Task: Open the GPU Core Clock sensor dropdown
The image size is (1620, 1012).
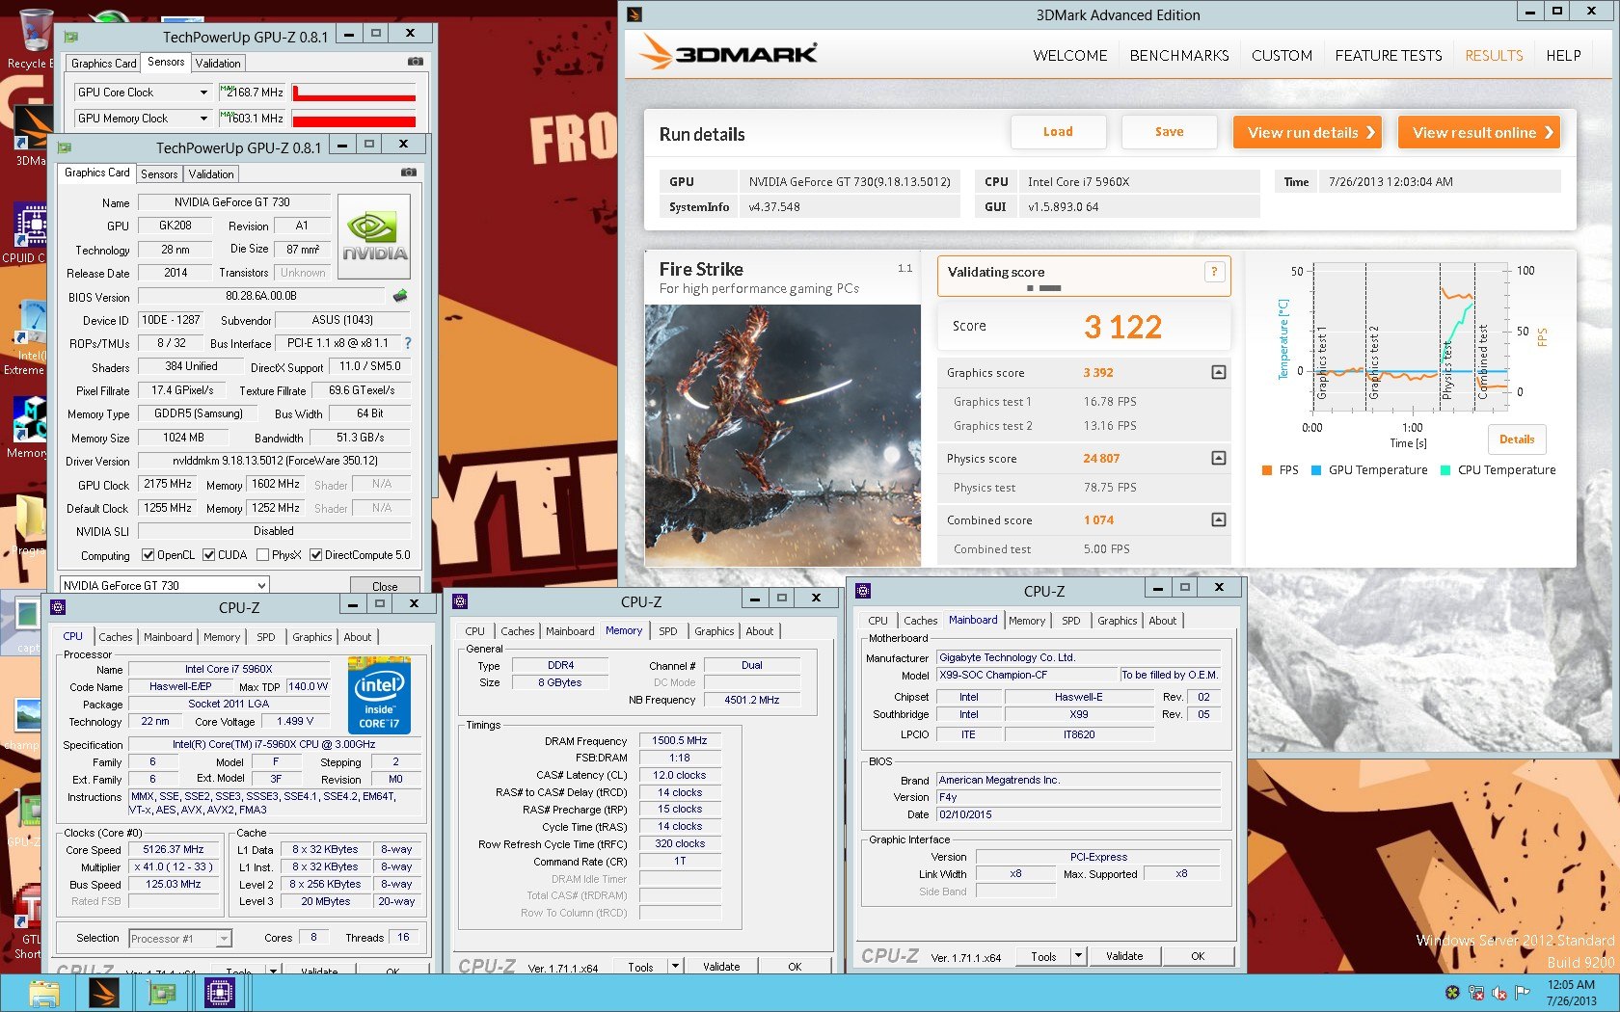Action: click(203, 93)
